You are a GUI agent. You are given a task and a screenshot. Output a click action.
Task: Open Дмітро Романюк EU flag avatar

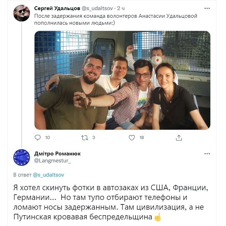pos(22,158)
